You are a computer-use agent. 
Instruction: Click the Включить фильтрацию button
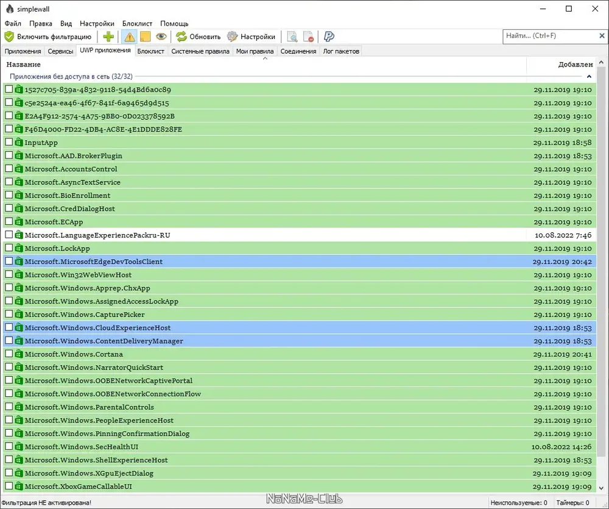click(48, 37)
